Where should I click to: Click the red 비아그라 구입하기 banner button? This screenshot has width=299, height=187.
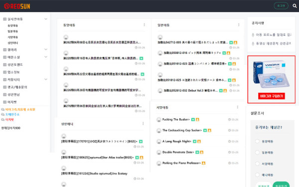[x=272, y=96]
